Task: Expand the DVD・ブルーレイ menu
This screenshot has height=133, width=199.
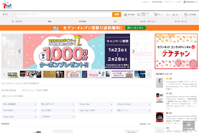Action: click(148, 22)
